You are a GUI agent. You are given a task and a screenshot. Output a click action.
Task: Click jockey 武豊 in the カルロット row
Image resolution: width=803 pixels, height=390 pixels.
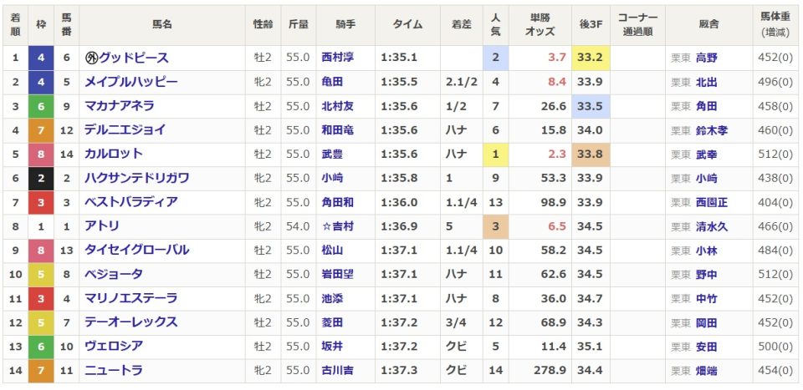point(332,154)
